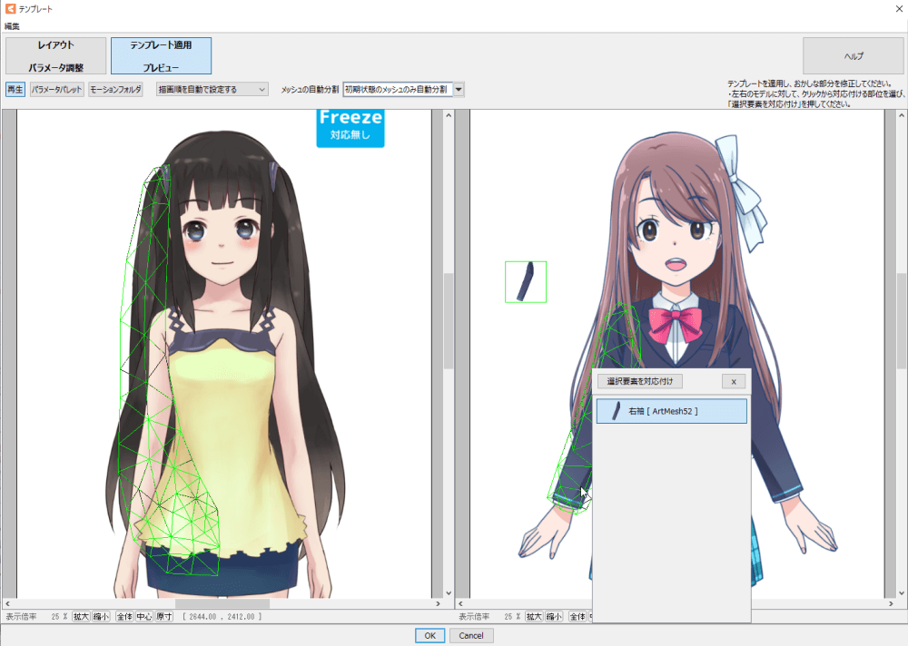Click the Cancel button
Image resolution: width=908 pixels, height=646 pixels.
point(471,636)
